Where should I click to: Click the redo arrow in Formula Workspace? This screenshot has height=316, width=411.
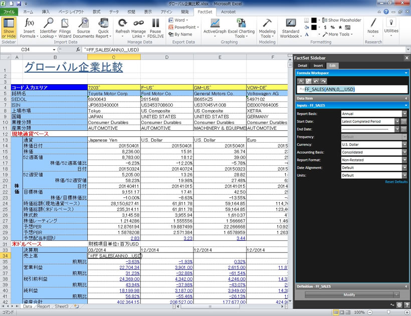coord(323,81)
